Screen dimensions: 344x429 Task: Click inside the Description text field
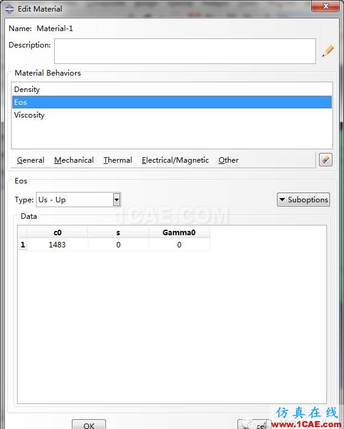(185, 51)
